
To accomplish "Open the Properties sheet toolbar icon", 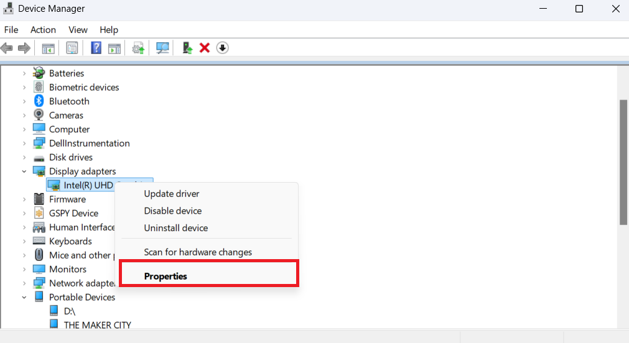I will [72, 48].
